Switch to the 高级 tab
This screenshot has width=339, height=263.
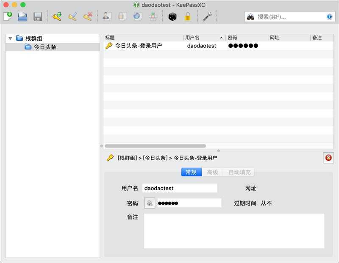coord(212,172)
